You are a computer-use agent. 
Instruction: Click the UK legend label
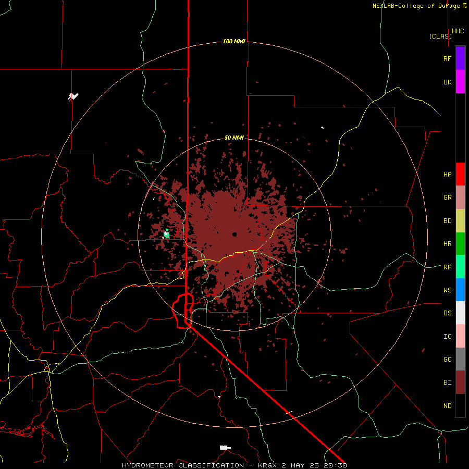pyautogui.click(x=447, y=82)
